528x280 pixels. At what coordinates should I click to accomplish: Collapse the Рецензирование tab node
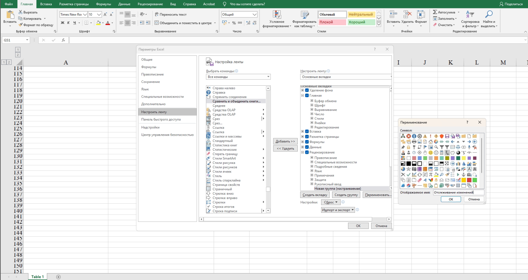pyautogui.click(x=302, y=152)
